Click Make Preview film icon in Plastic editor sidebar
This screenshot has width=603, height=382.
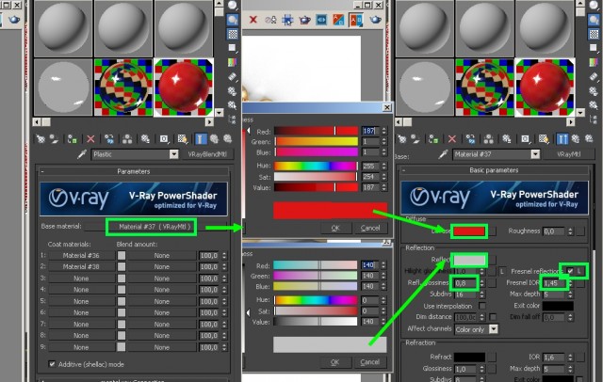pos(233,77)
